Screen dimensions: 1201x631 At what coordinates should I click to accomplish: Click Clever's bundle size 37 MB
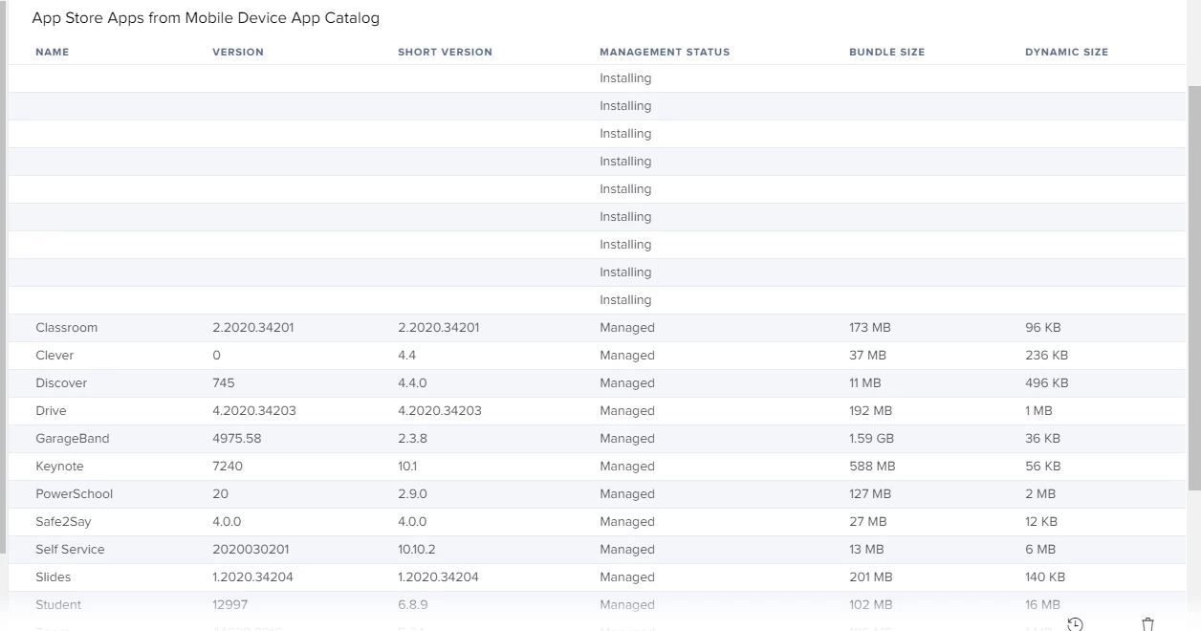pos(868,356)
